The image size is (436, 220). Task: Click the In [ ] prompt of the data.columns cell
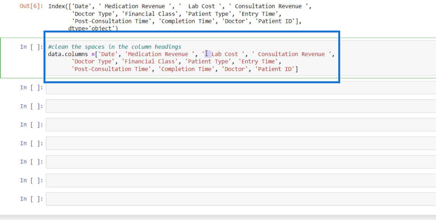click(x=31, y=47)
